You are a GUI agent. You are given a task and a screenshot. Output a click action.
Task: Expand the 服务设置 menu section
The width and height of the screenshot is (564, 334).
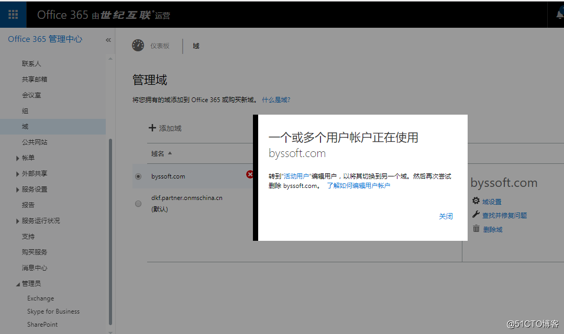coord(18,190)
